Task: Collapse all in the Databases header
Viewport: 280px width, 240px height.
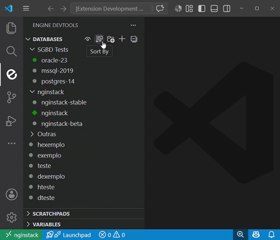Action: 134,39
